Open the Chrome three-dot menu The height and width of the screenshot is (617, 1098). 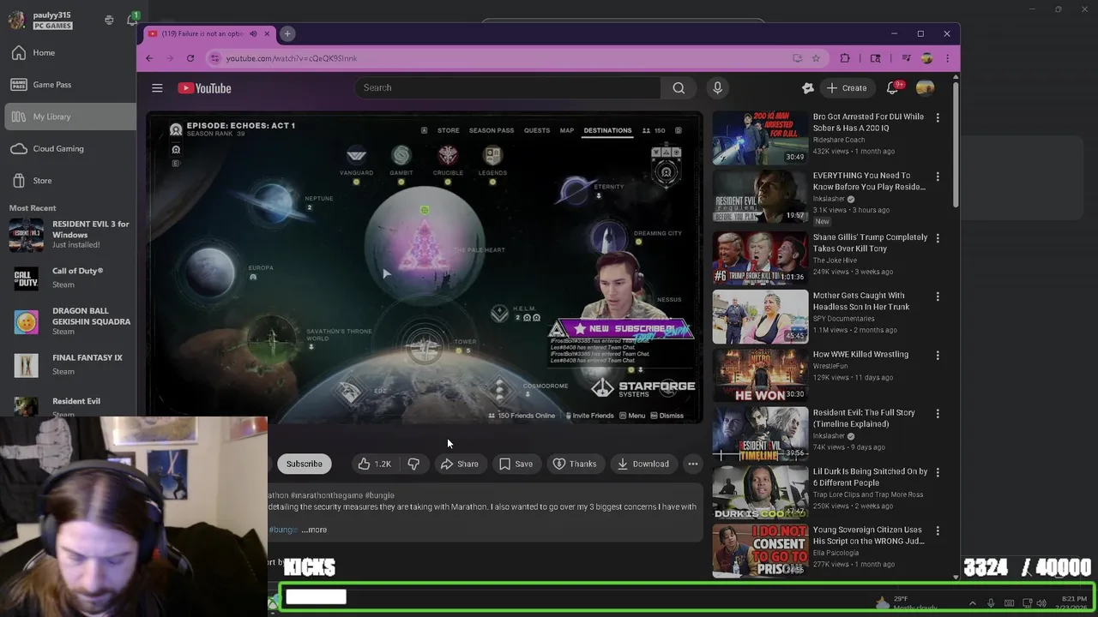point(947,58)
